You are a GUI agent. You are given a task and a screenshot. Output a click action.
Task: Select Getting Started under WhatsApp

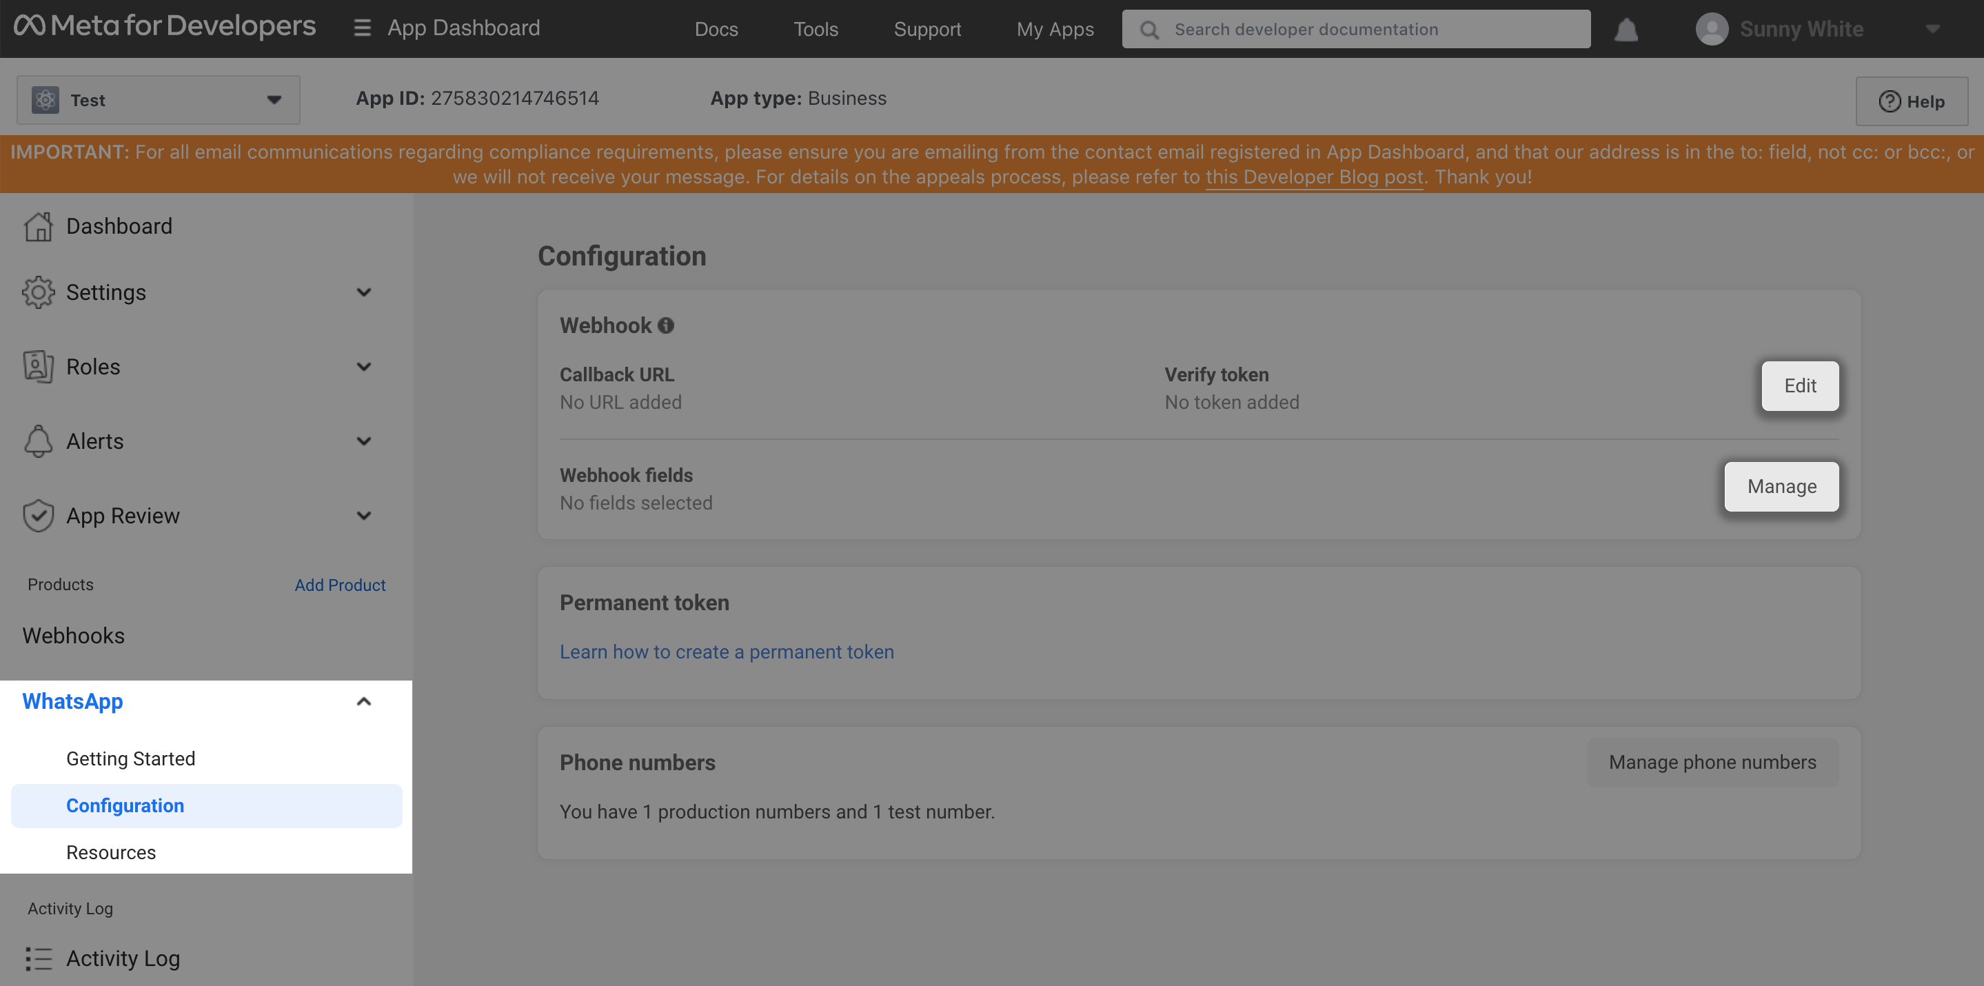[130, 758]
